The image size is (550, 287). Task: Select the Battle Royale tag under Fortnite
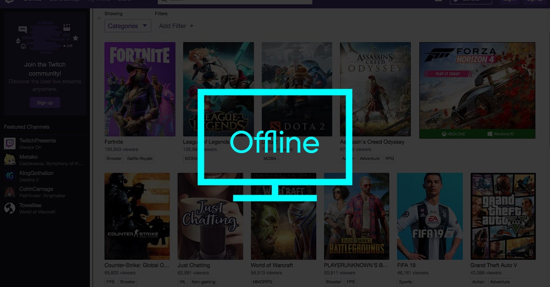[140, 159]
